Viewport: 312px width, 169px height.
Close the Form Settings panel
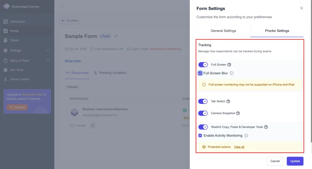(301, 8)
